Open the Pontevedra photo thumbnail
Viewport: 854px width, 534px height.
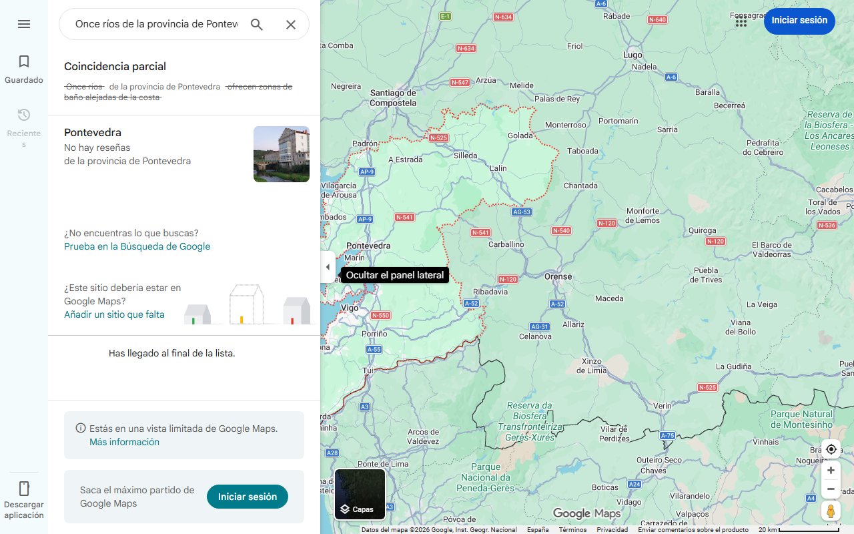pos(281,154)
